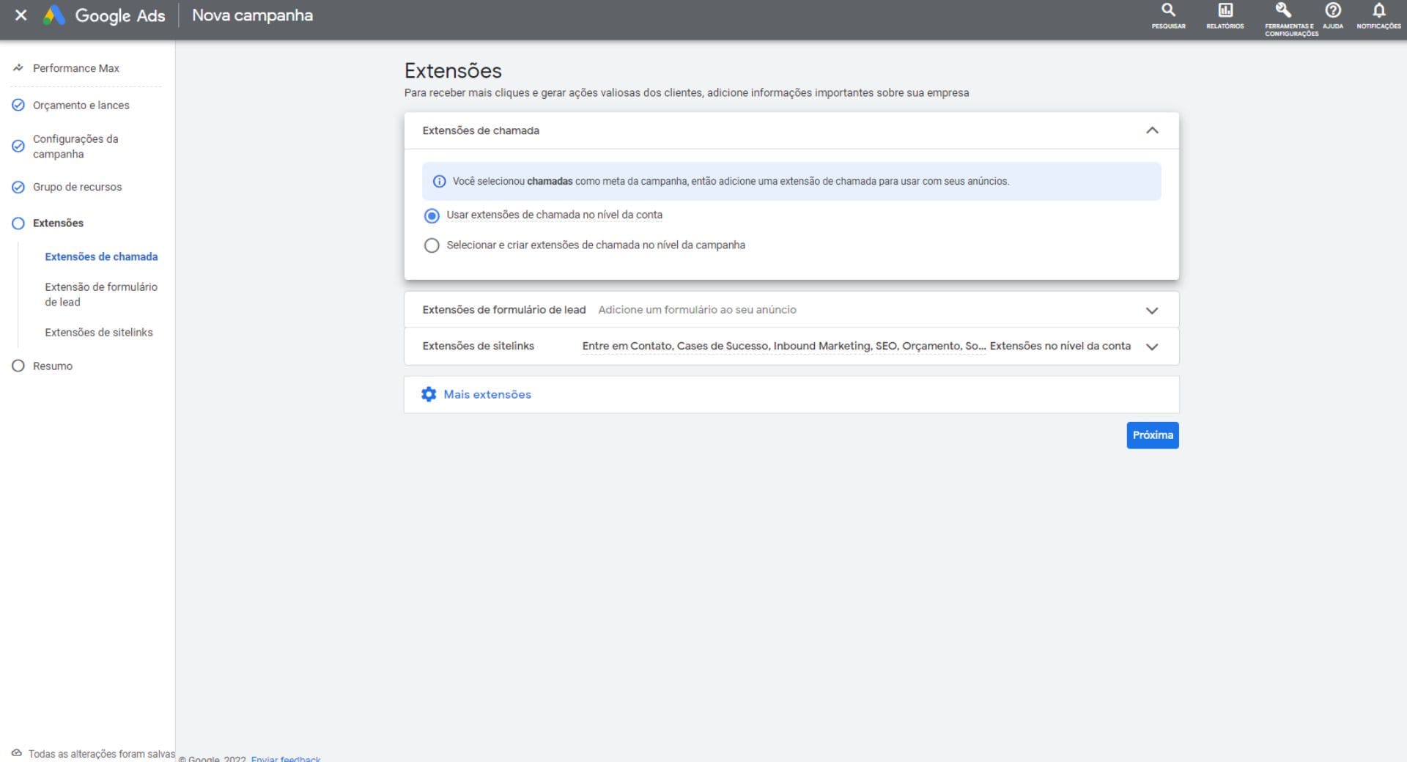The height and width of the screenshot is (762, 1407).
Task: Open the Resumo step in sidebar
Action: (53, 366)
